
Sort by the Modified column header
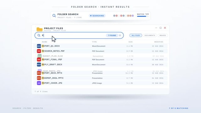click(x=159, y=42)
